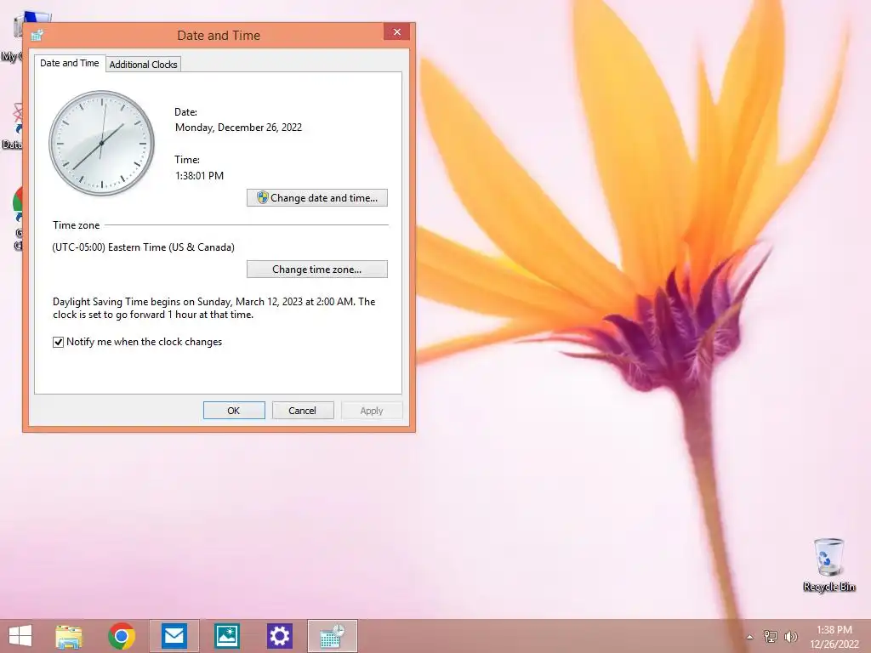Click the Date and Time taskbar icon
Image resolution: width=871 pixels, height=653 pixels.
pos(333,636)
